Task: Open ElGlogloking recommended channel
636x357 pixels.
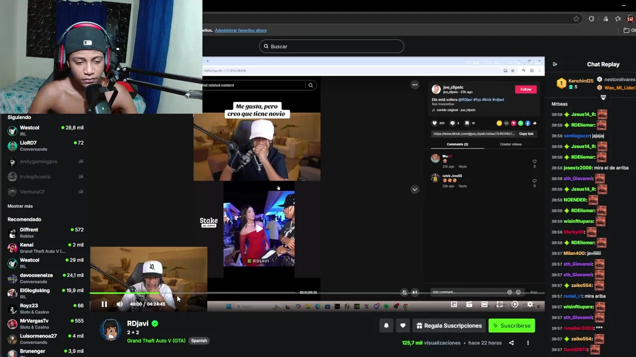Action: pyautogui.click(x=46, y=294)
